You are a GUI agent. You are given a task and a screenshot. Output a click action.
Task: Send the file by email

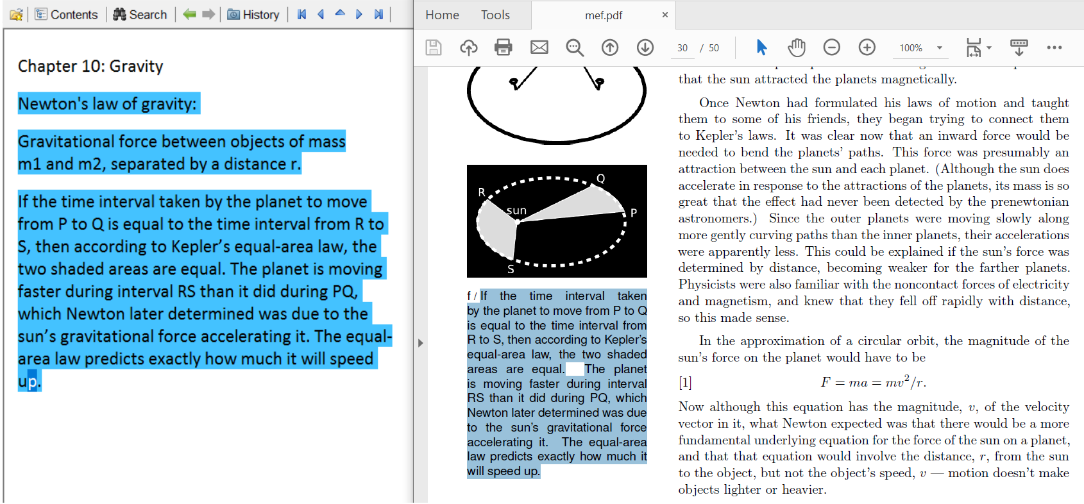539,47
